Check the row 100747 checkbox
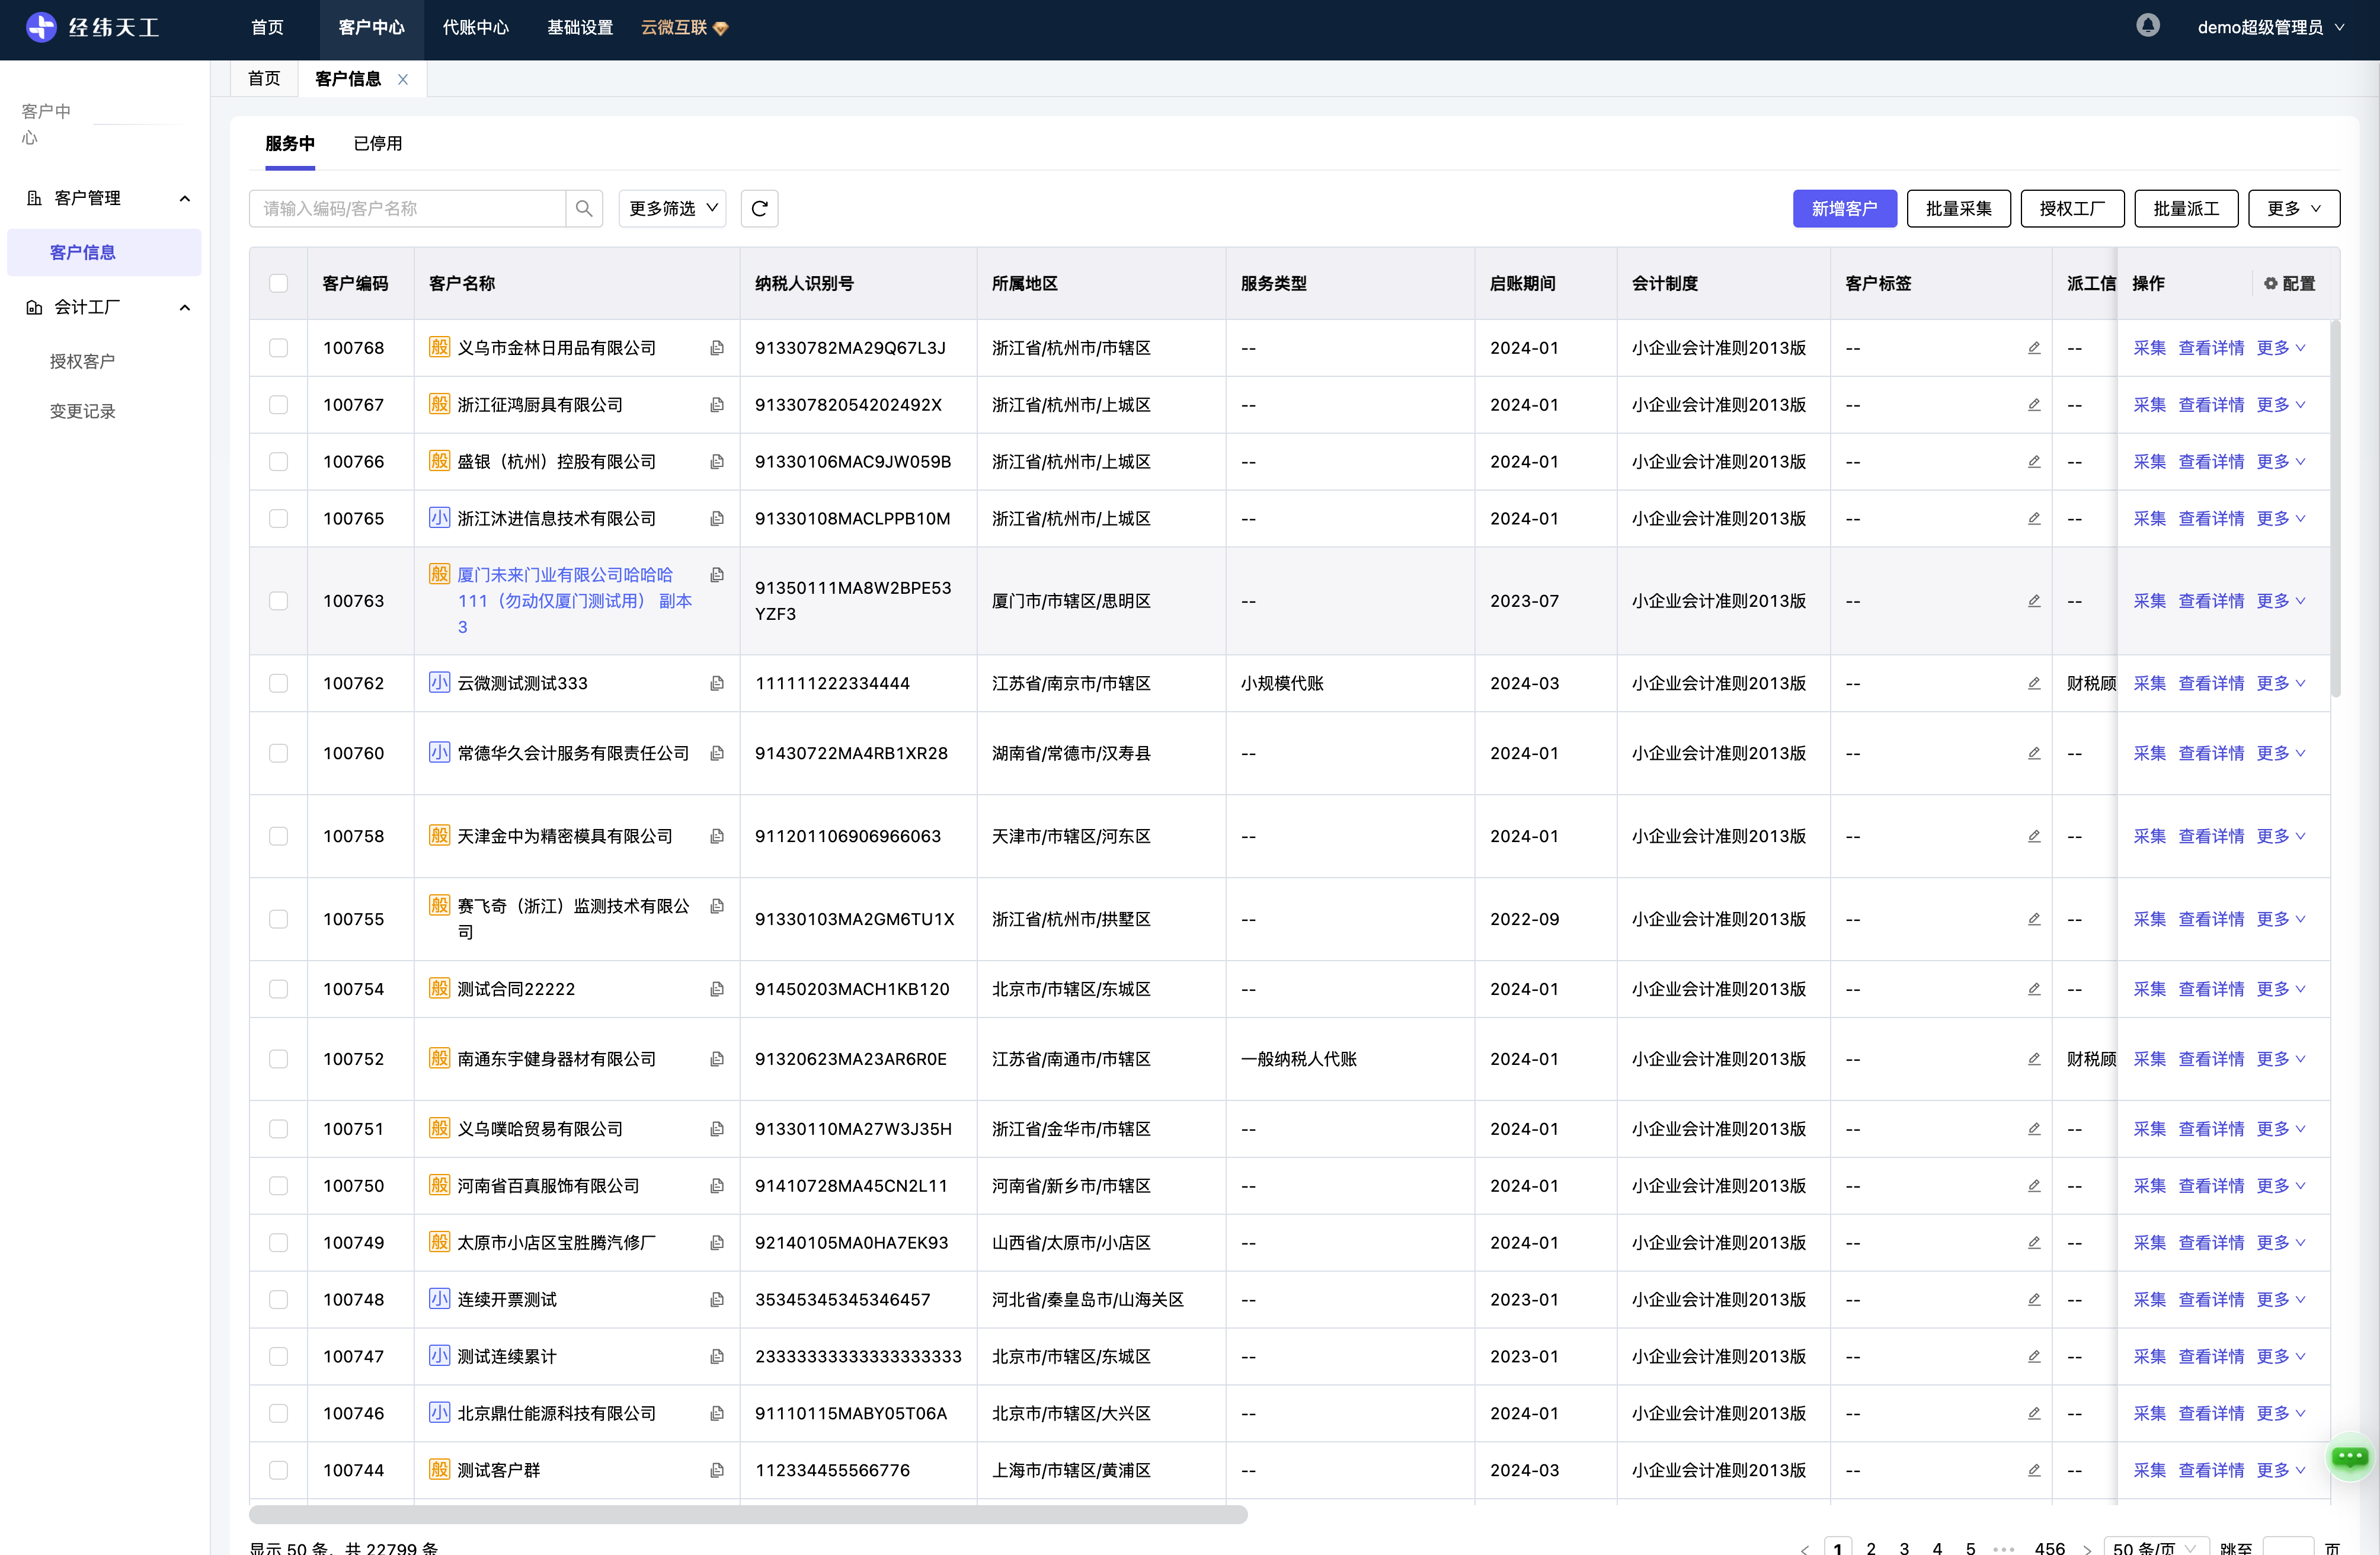The height and width of the screenshot is (1555, 2380). point(278,1357)
